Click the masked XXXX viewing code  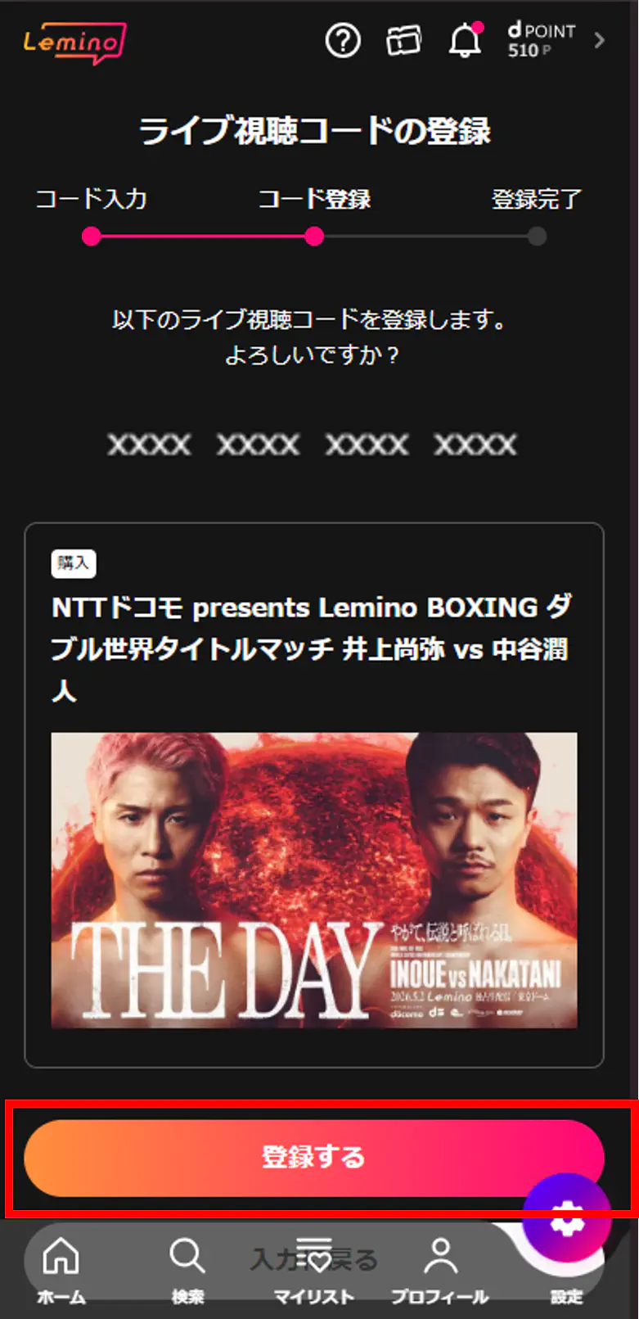click(x=312, y=445)
